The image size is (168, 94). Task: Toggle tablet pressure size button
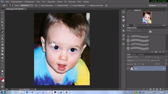pos(106,5)
